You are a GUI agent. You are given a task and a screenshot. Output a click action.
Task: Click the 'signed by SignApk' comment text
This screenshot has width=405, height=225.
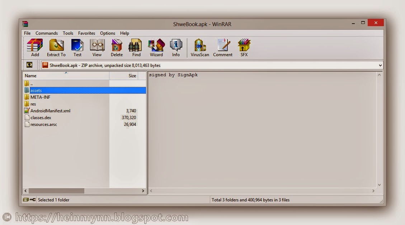pyautogui.click(x=173, y=75)
